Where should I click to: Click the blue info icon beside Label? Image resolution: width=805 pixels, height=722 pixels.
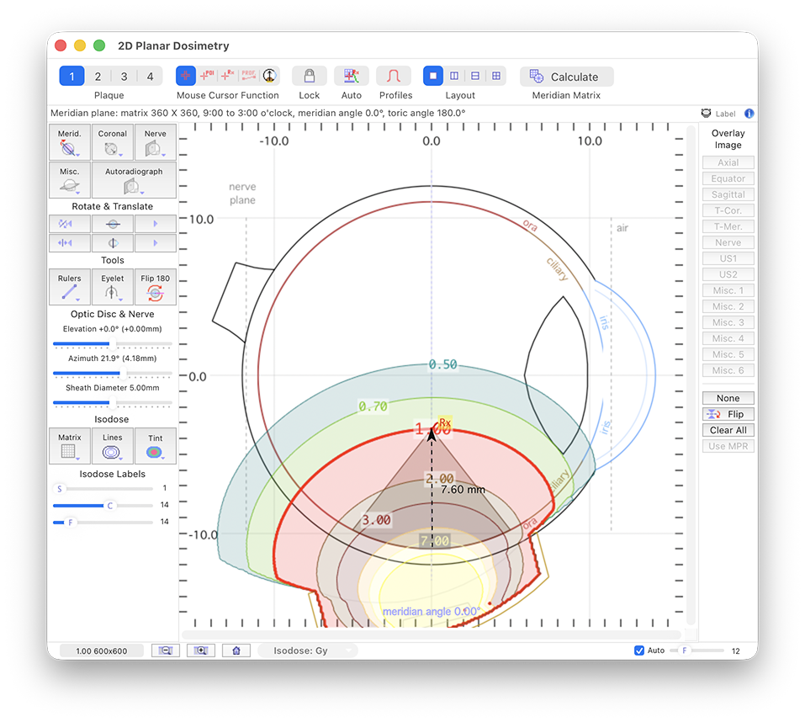click(x=749, y=113)
